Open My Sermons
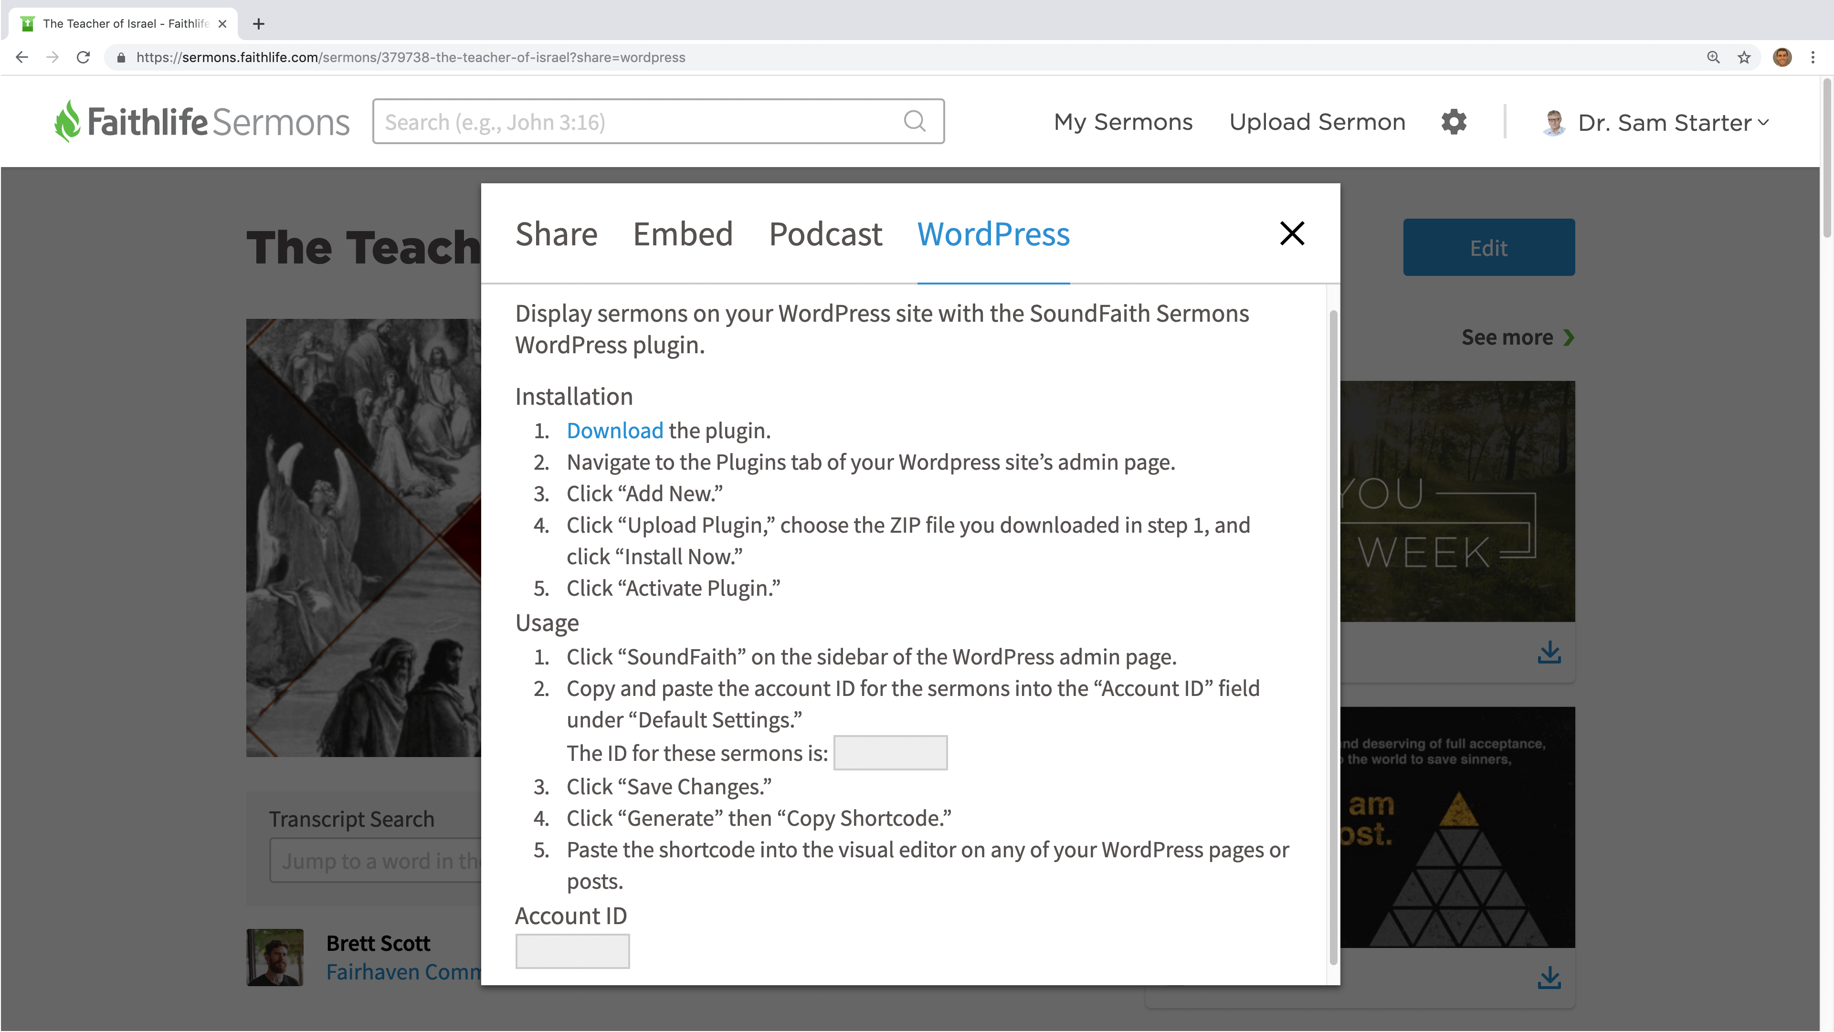Image resolution: width=1834 pixels, height=1032 pixels. pyautogui.click(x=1123, y=122)
